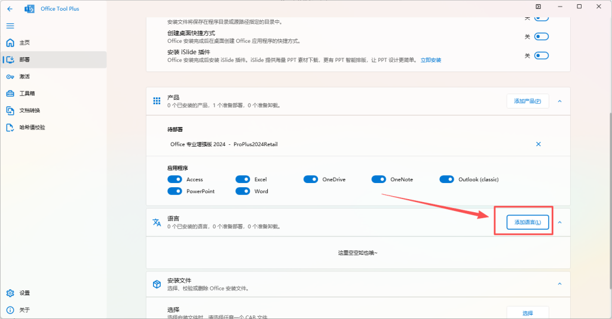This screenshot has width=612, height=319.
Task: Collapse the 产品 section chevron
Action: [559, 101]
